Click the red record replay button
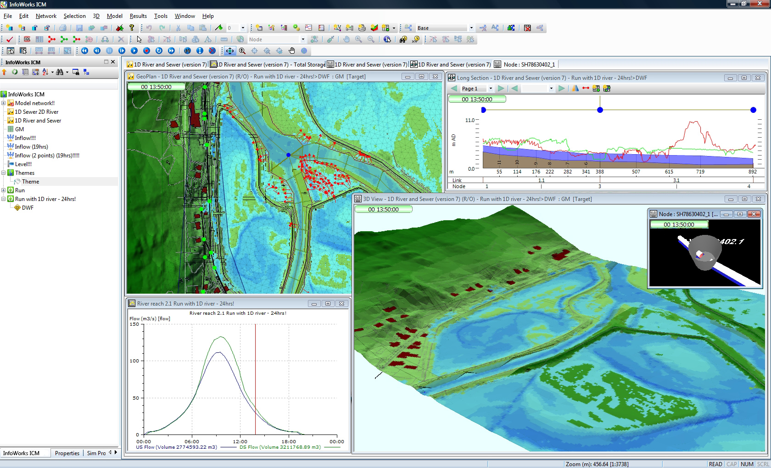Image resolution: width=771 pixels, height=468 pixels. (146, 51)
